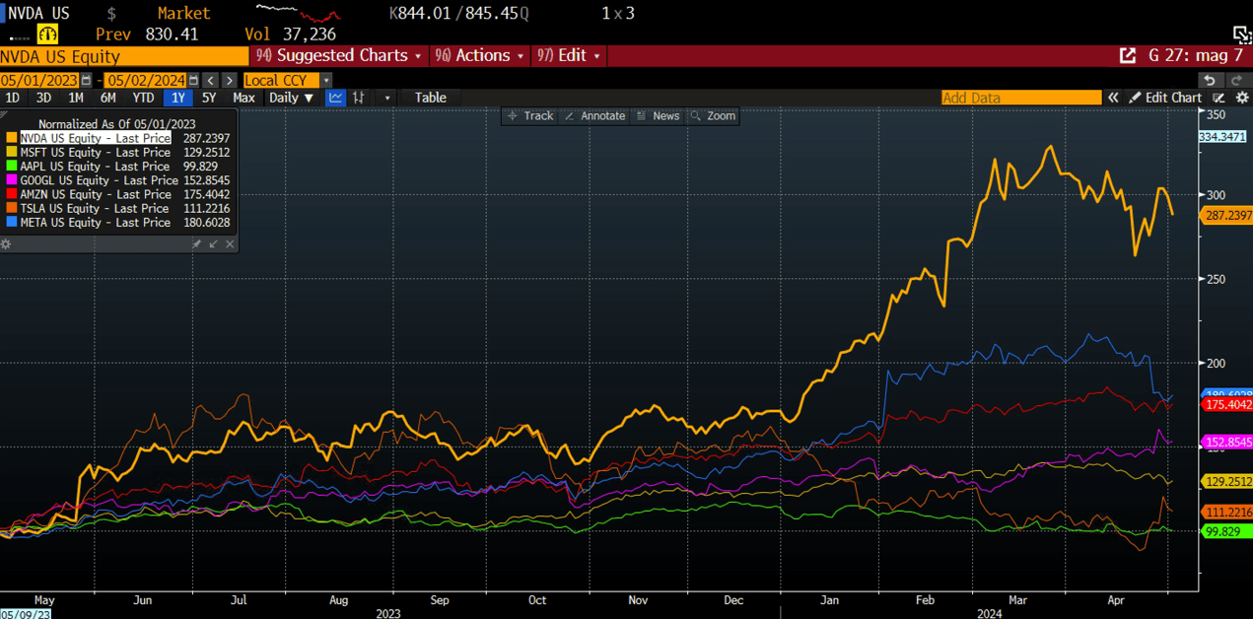Open the Actions menu
The height and width of the screenshot is (619, 1253).
point(479,56)
